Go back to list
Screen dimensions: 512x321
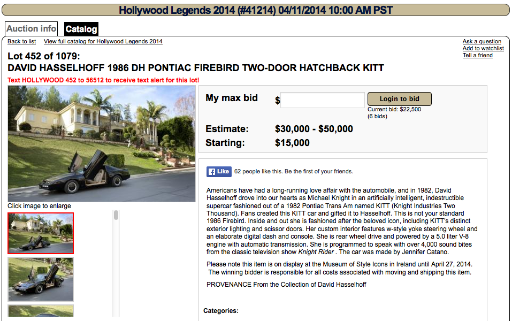(22, 41)
